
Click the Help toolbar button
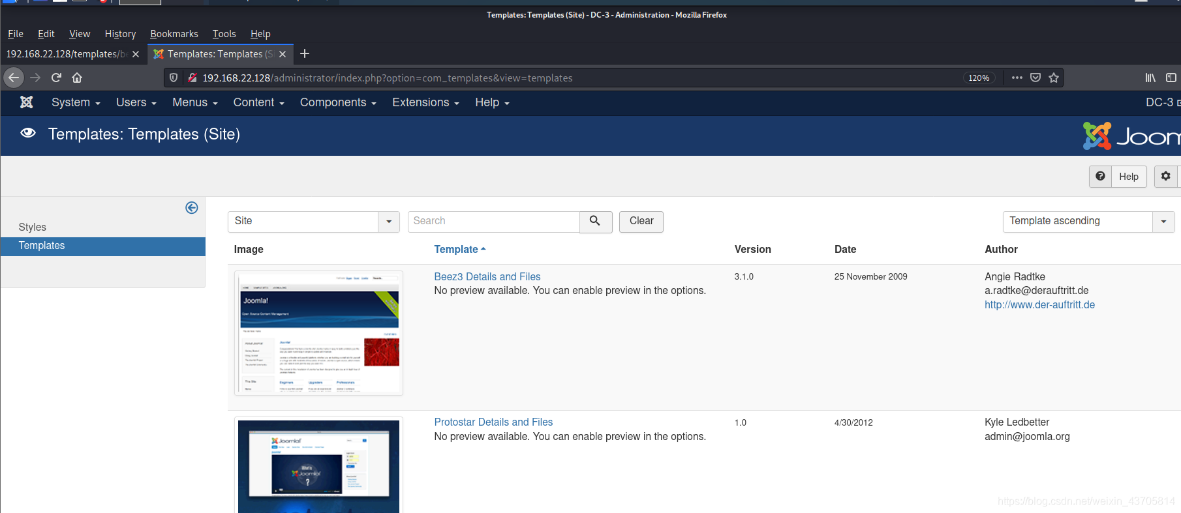coord(1129,176)
